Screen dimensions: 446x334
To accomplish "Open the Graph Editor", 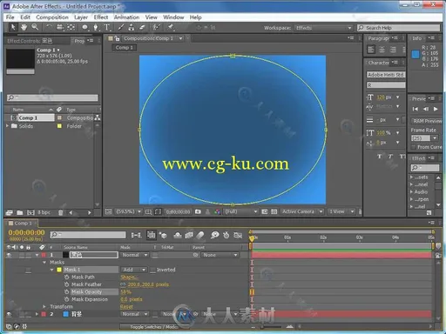I will click(x=238, y=235).
